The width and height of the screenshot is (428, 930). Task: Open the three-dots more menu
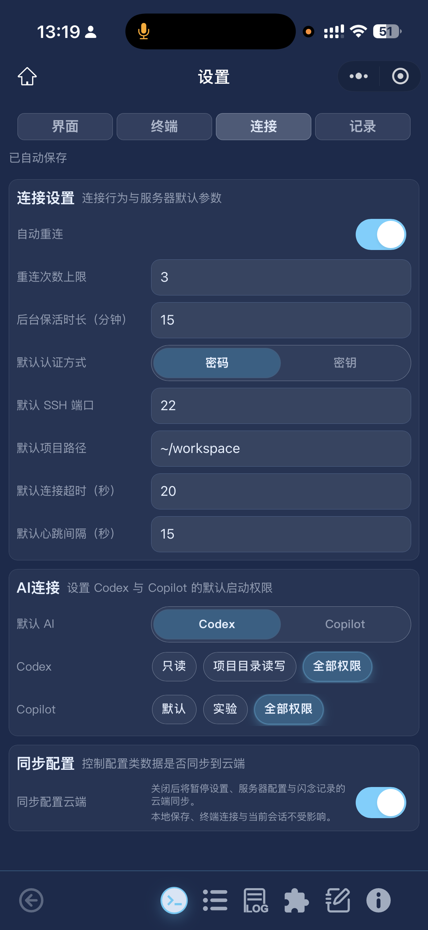tap(358, 76)
